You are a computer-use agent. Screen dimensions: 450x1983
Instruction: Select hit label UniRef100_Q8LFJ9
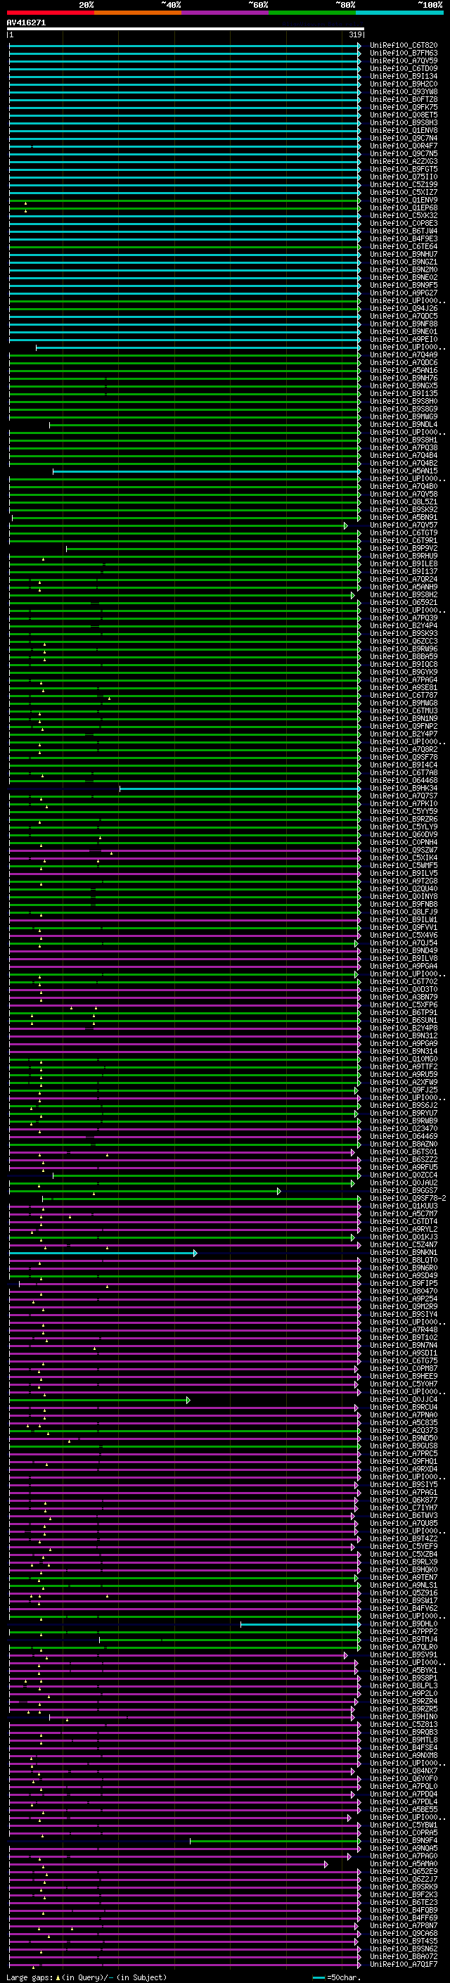404,912
